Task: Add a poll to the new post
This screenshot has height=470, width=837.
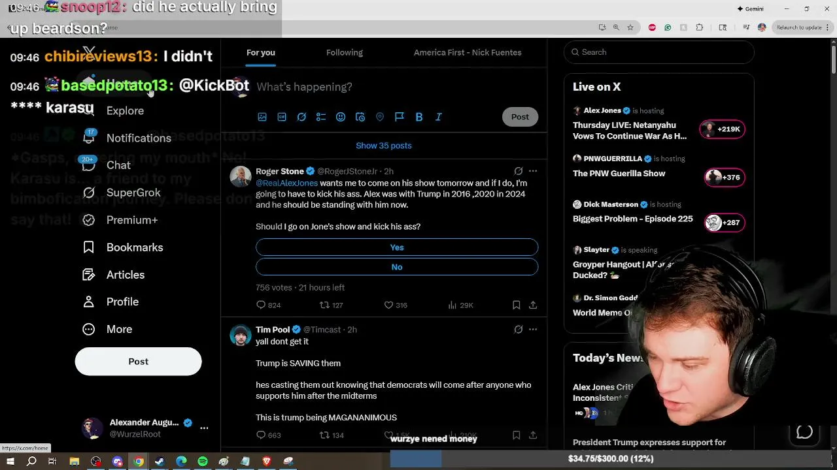Action: click(321, 117)
